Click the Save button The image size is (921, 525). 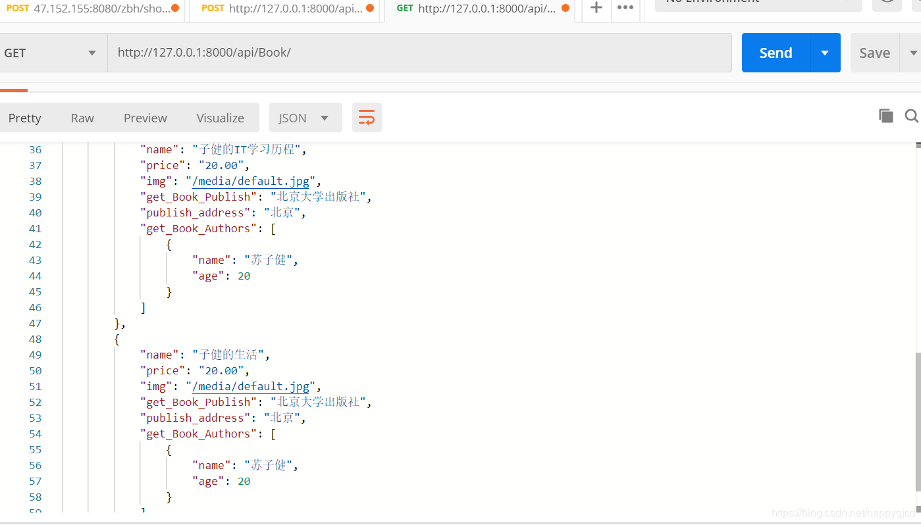pos(875,53)
